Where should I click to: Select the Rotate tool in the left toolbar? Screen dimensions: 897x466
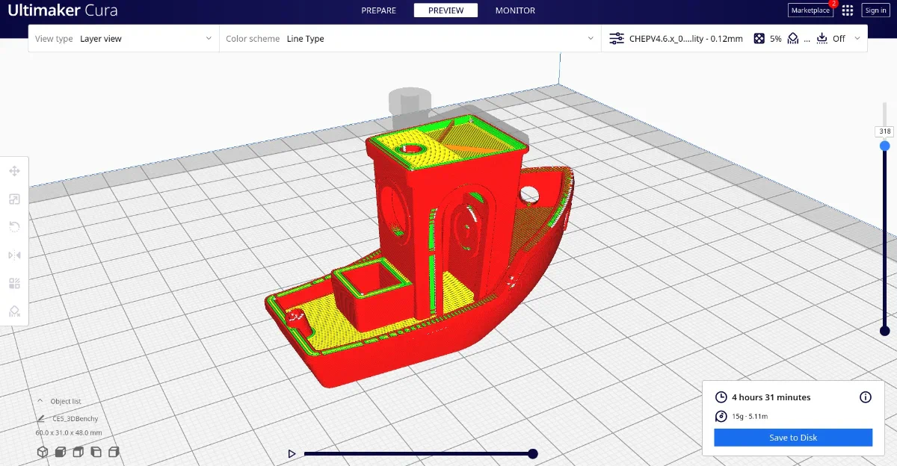tap(14, 226)
